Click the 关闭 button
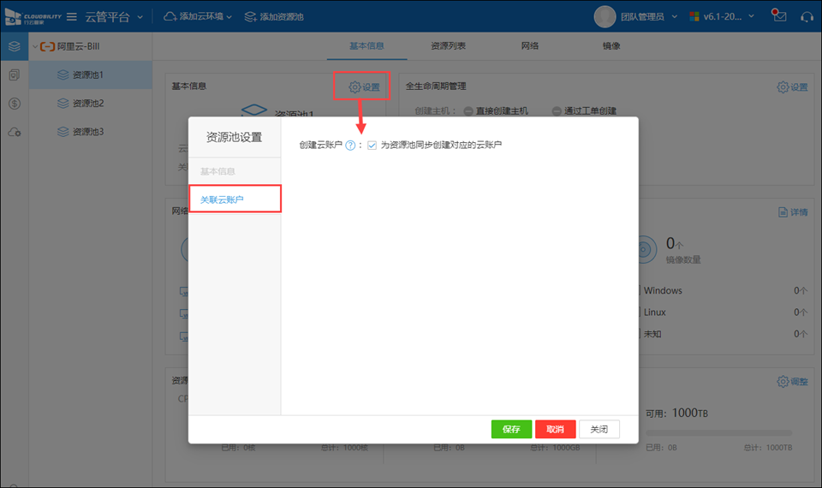The width and height of the screenshot is (822, 488). click(599, 429)
